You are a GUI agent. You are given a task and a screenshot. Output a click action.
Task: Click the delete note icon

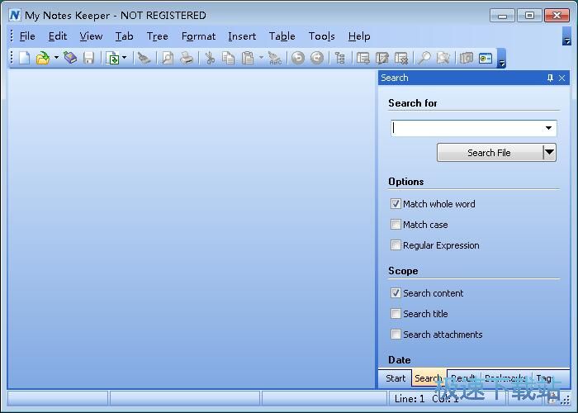coord(401,58)
